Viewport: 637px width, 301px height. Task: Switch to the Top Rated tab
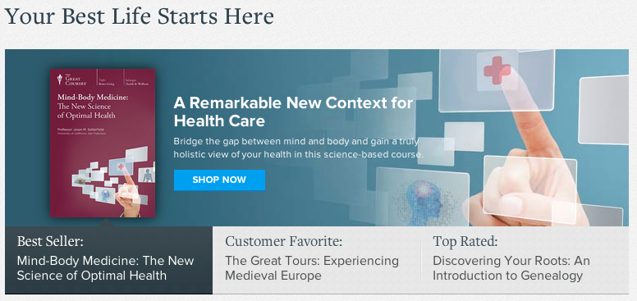coord(525,260)
